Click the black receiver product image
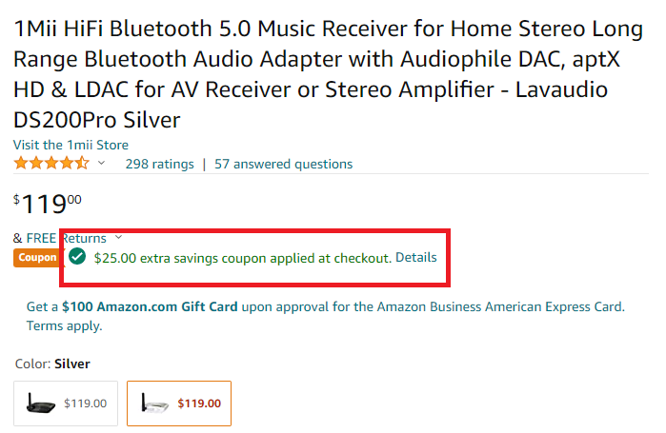Image resolution: width=666 pixels, height=433 pixels. coord(40,403)
